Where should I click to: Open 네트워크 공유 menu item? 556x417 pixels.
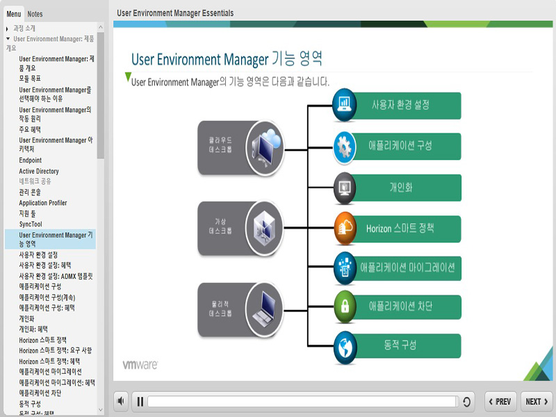coord(35,181)
